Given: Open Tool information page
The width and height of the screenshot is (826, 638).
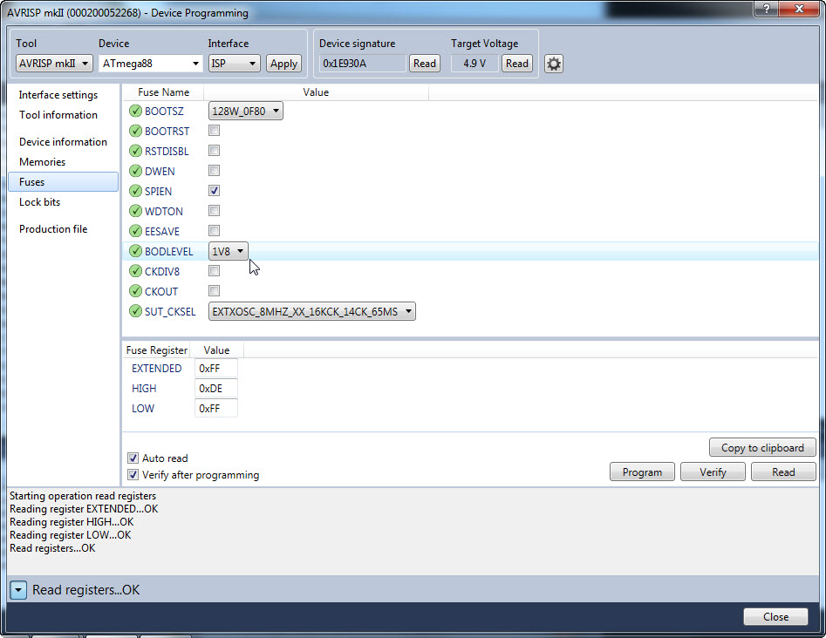Looking at the screenshot, I should pos(58,115).
